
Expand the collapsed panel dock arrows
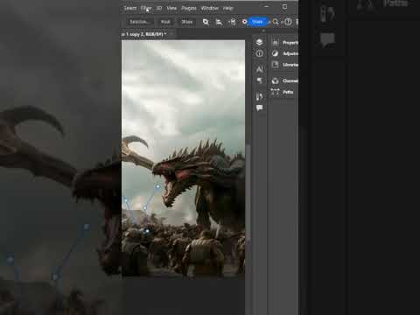[x=263, y=31]
